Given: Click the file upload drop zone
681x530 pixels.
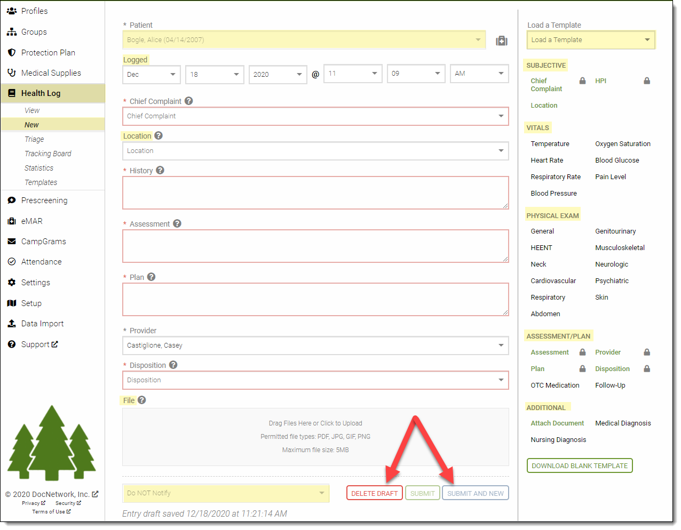Looking at the screenshot, I should (x=315, y=437).
